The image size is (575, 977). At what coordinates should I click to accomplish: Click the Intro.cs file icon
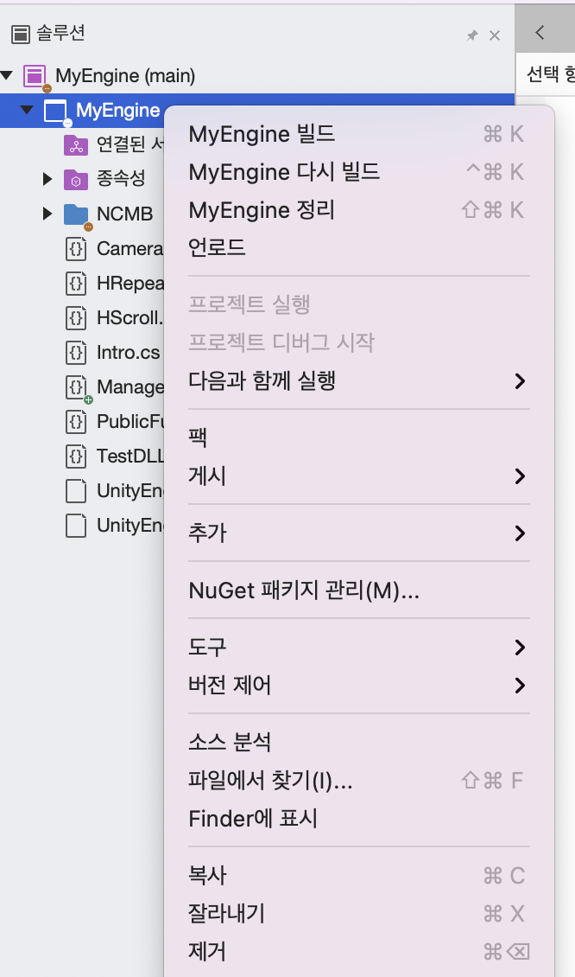76,353
